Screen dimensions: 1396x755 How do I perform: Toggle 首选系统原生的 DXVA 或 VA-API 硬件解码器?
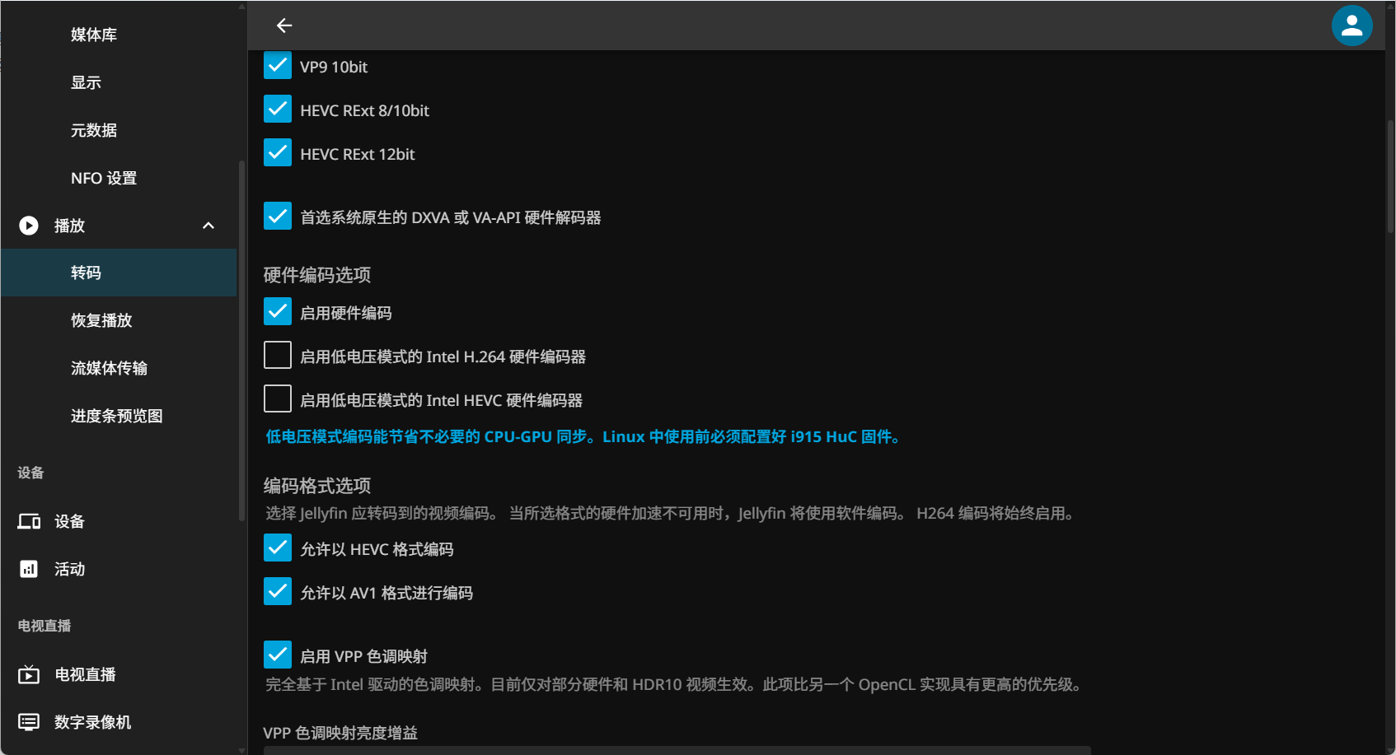[x=278, y=217]
